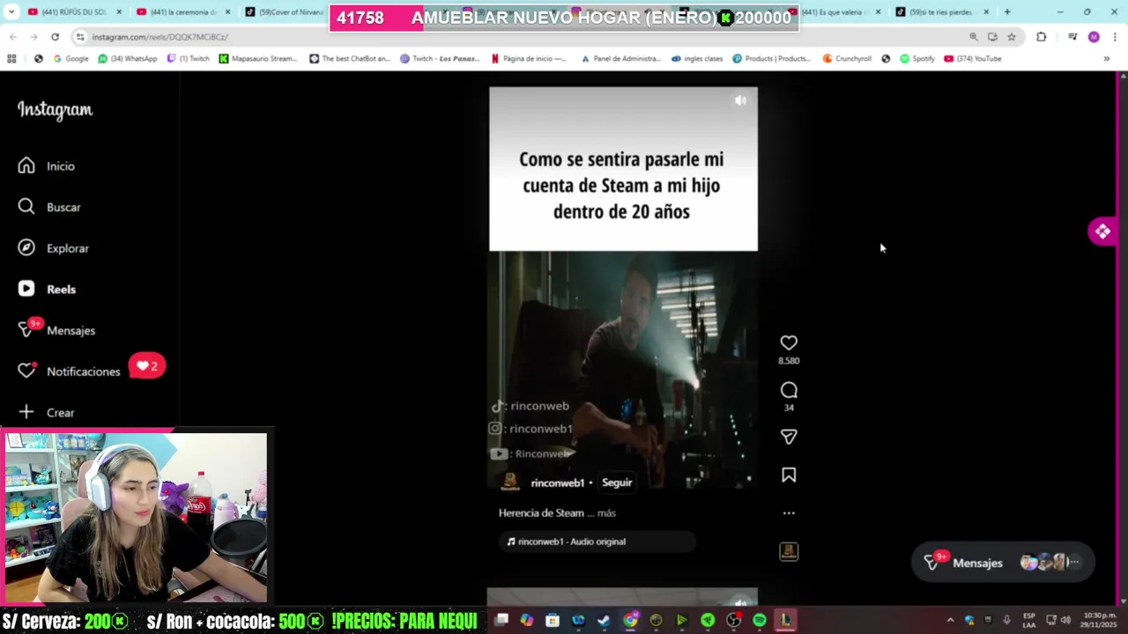Screen dimensions: 1128x634
Task: Click the Instagram logo
Action: (x=55, y=110)
